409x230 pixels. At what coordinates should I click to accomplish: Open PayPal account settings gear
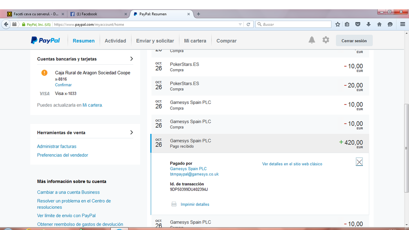pyautogui.click(x=326, y=40)
